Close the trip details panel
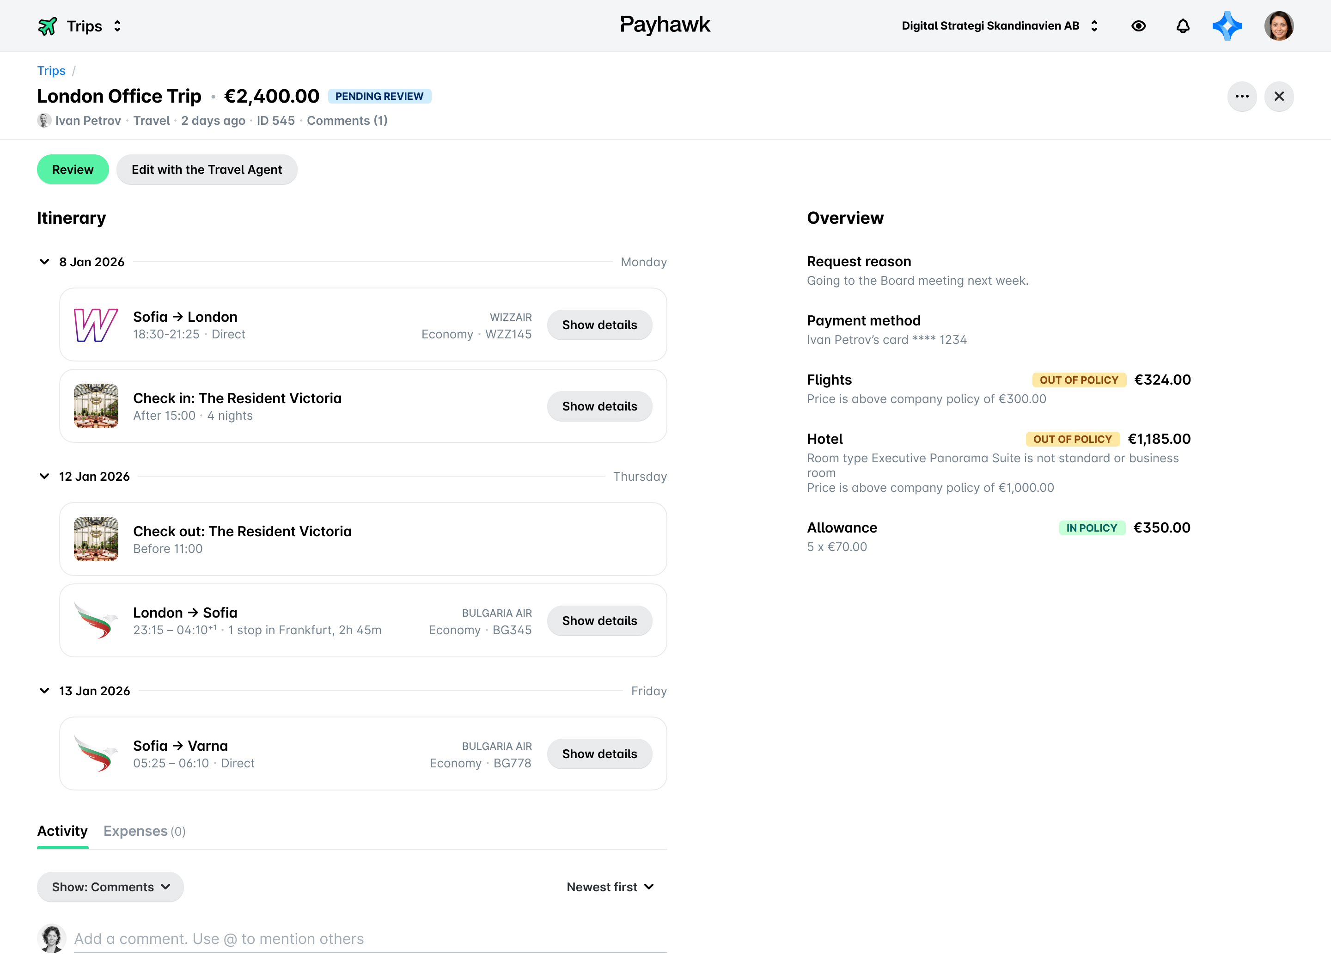 click(x=1279, y=96)
